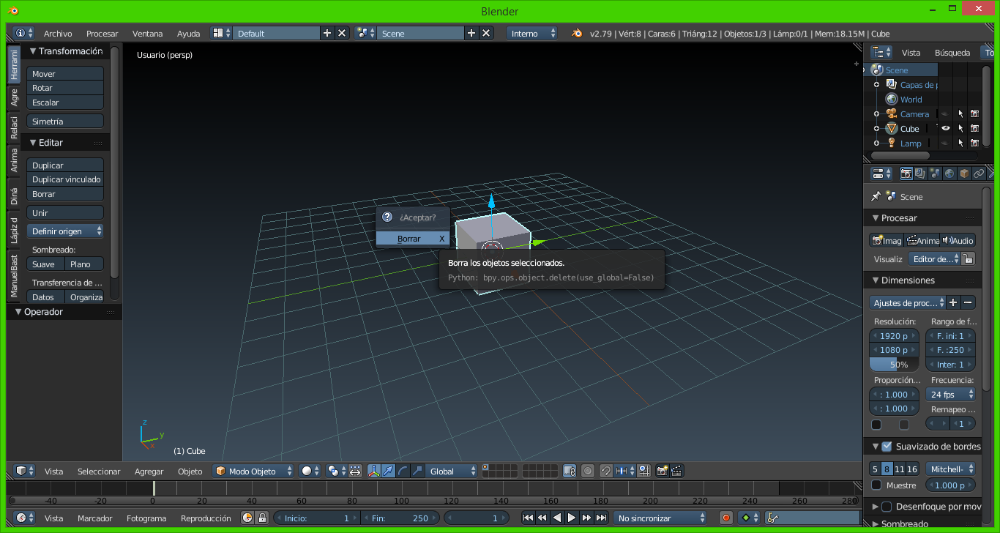Screen dimensions: 1000x533
Task: Click the Blender logo icon in the header
Action: click(x=578, y=33)
